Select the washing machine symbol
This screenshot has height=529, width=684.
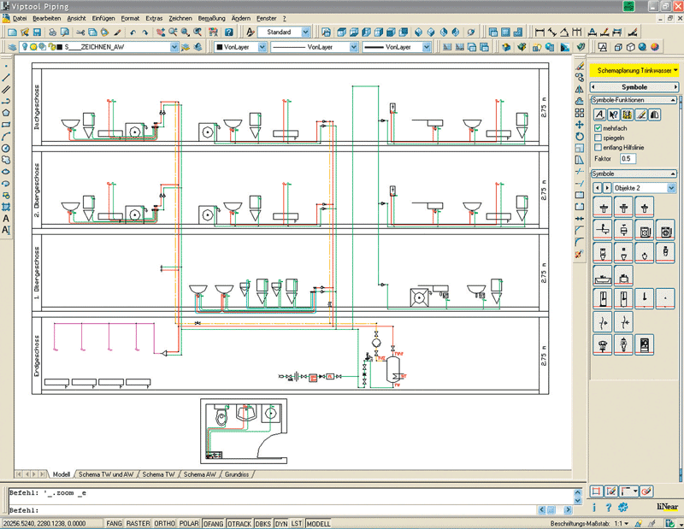[x=646, y=231]
